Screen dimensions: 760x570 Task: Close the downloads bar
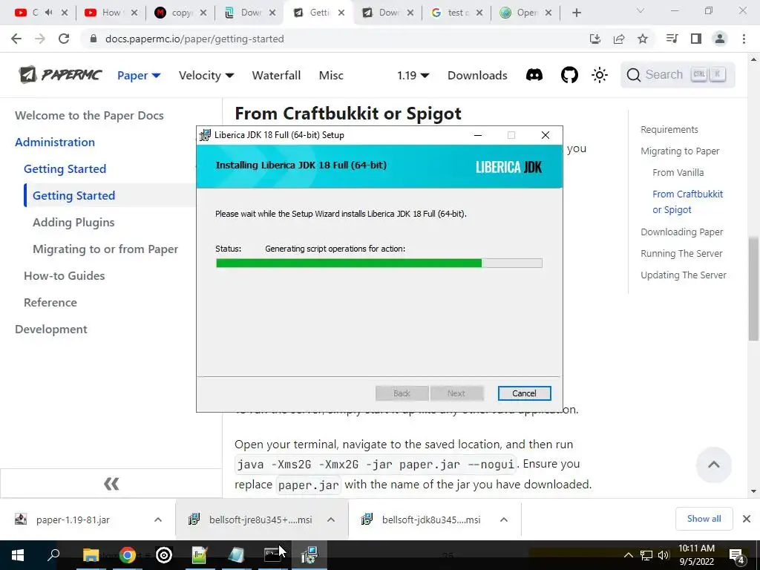click(x=747, y=519)
